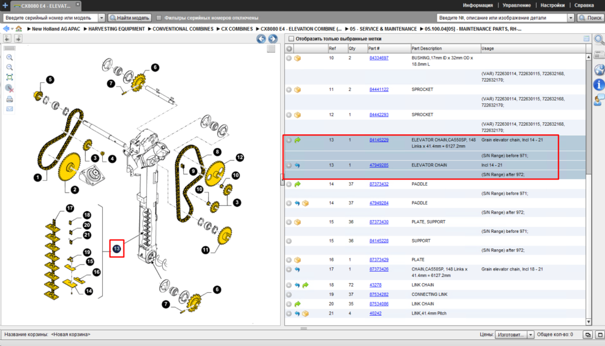The image size is (605, 346).
Task: Open the serial number or model dropdown
Action: point(102,18)
